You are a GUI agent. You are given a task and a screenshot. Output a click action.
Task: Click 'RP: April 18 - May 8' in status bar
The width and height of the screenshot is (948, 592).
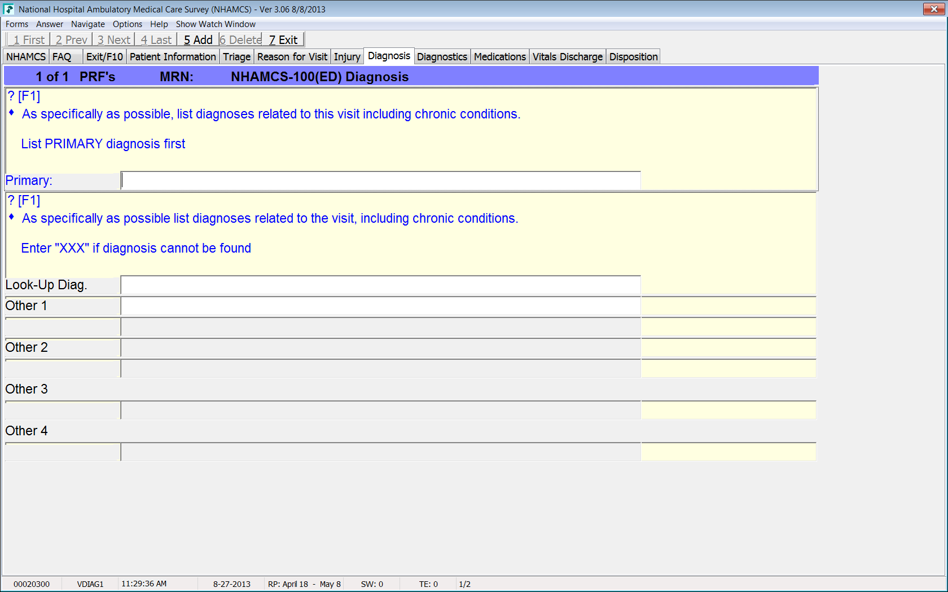click(x=304, y=584)
